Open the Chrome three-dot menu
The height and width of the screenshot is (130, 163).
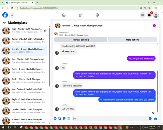click(160, 8)
